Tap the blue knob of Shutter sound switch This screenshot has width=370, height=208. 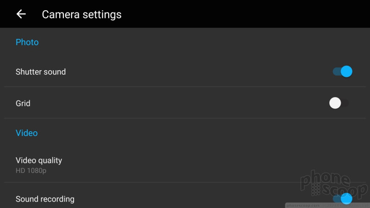click(x=346, y=72)
